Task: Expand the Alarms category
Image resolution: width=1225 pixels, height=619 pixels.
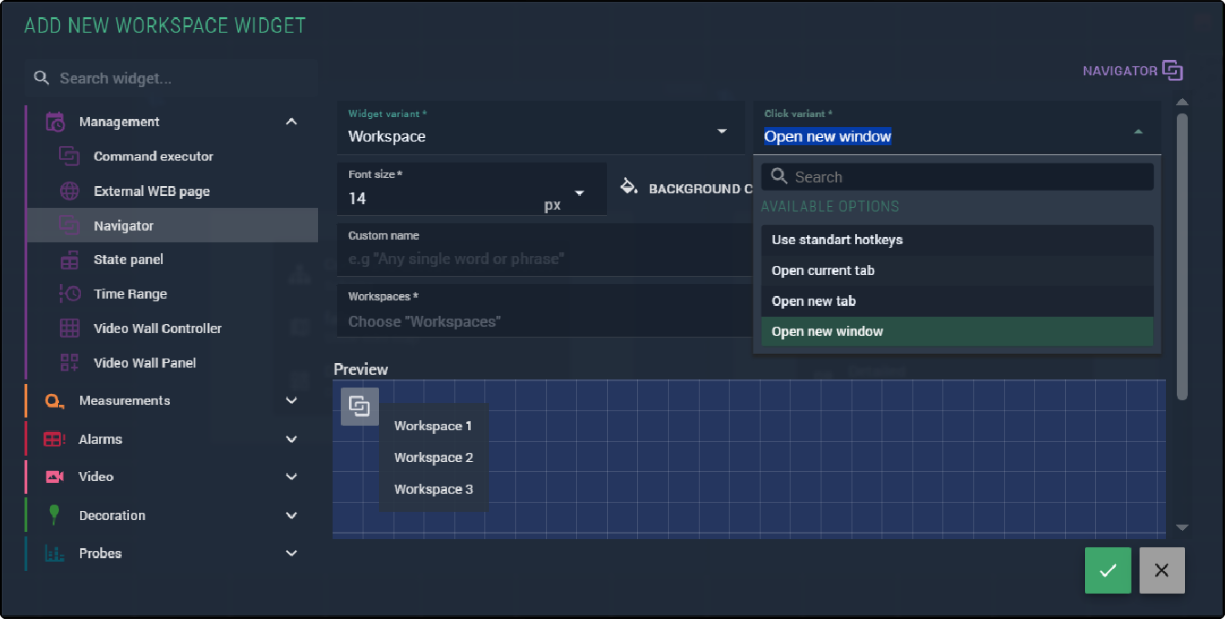Action: click(291, 439)
